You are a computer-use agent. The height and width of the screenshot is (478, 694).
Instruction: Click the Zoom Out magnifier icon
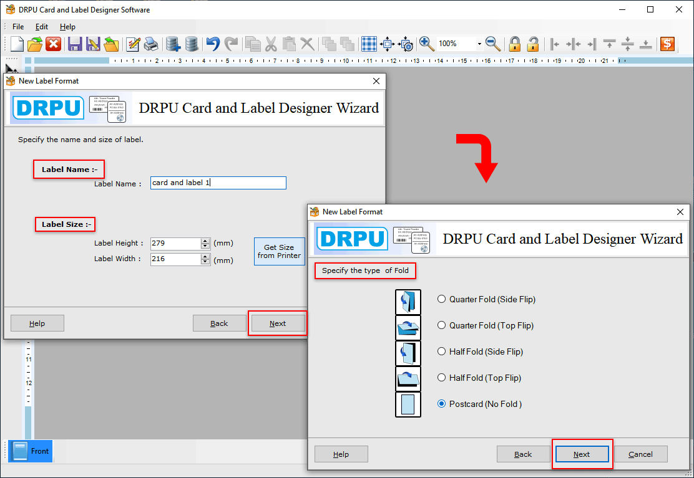(492, 44)
